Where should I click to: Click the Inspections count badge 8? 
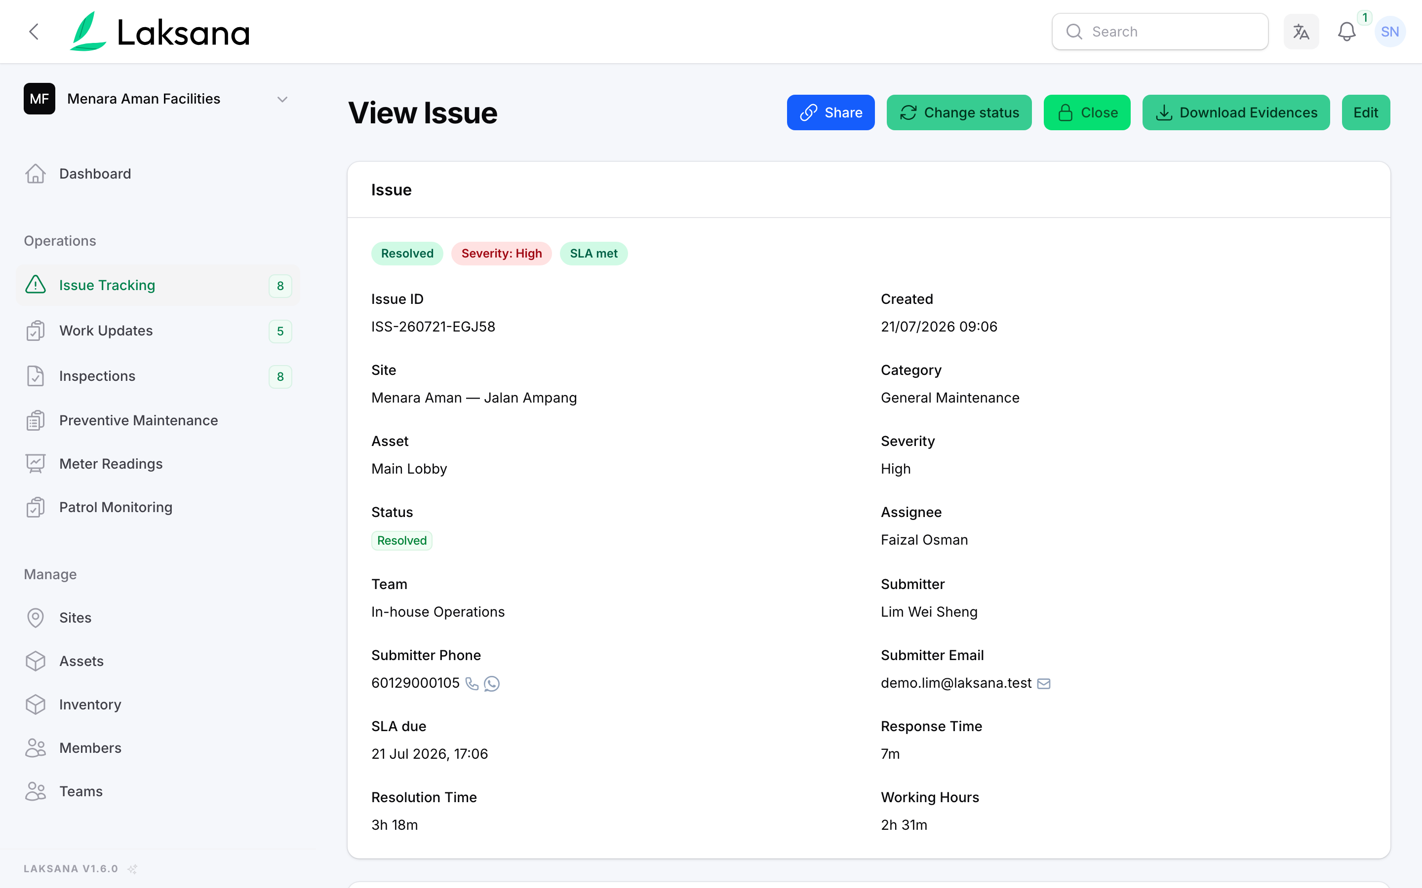280,376
